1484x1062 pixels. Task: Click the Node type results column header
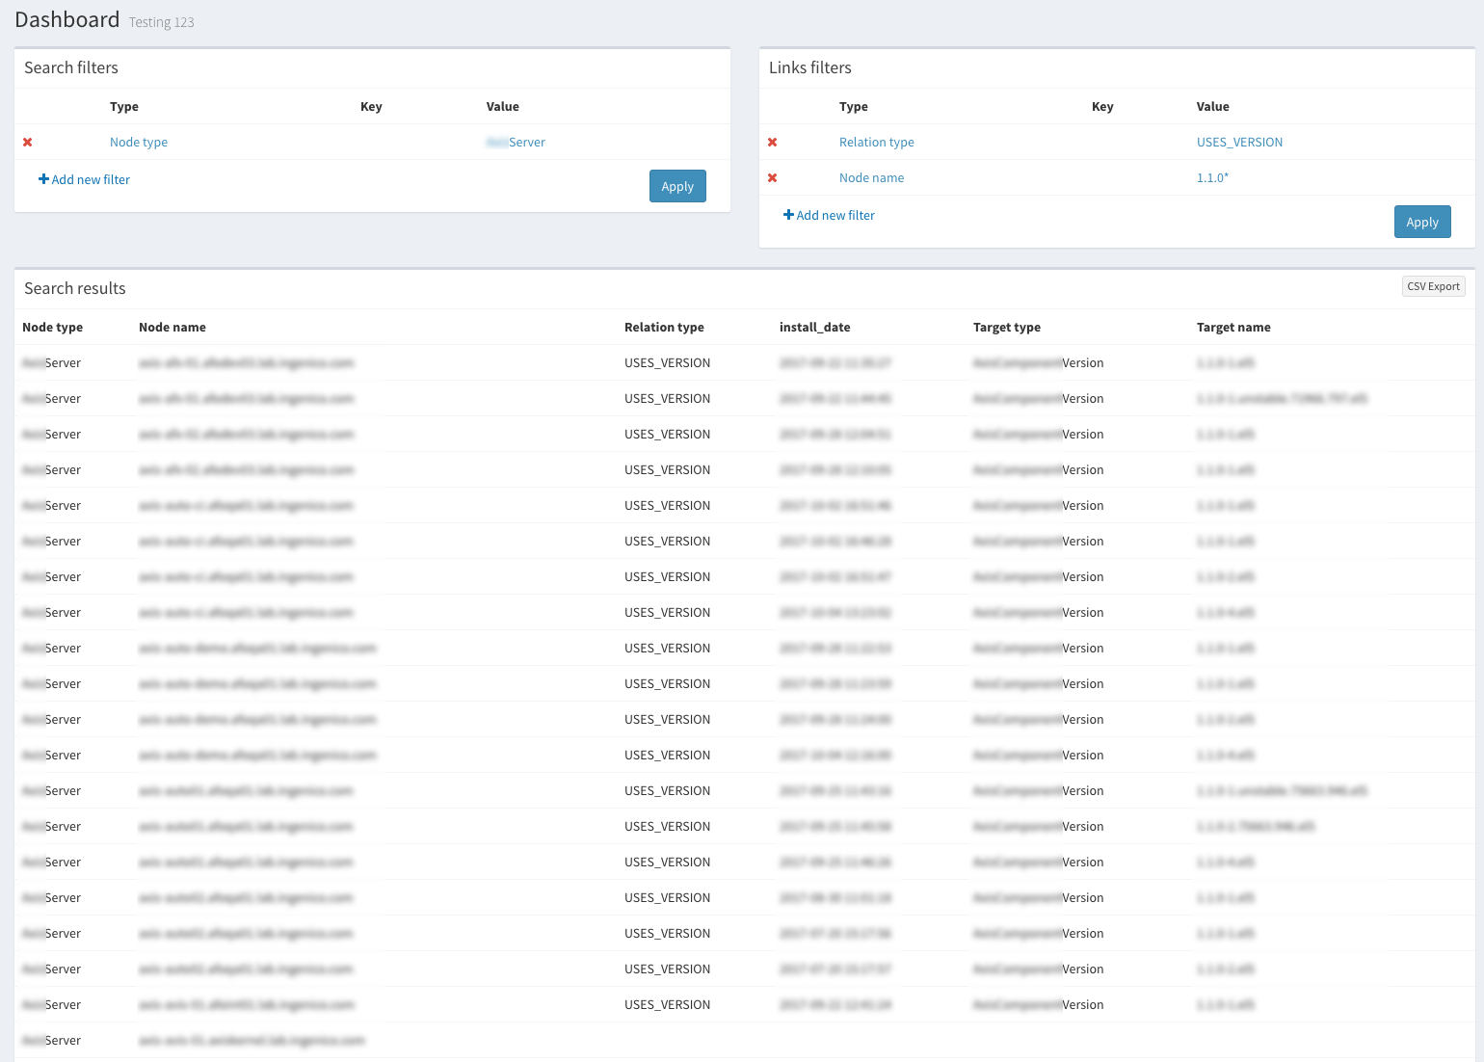point(53,327)
